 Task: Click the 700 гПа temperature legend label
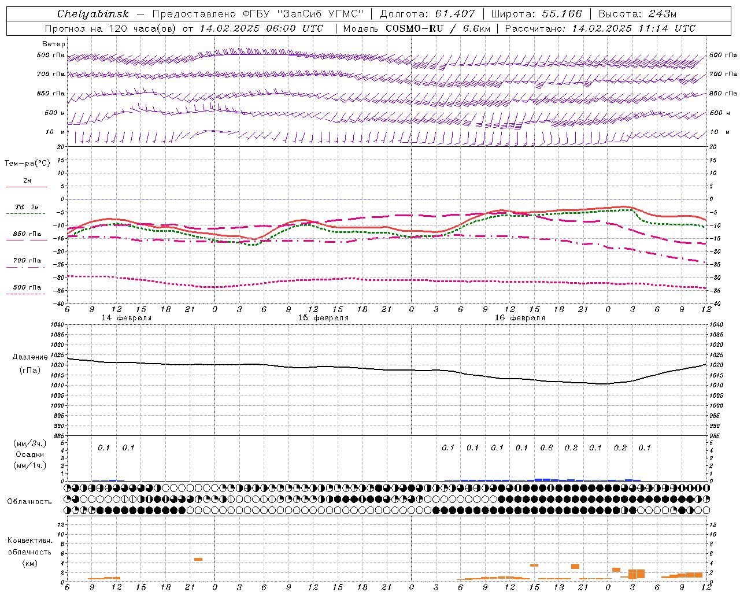pos(27,261)
